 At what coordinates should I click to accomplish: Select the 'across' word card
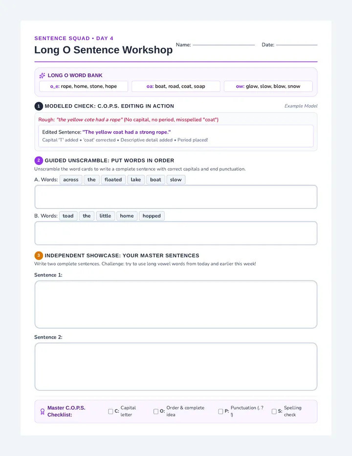pos(71,180)
